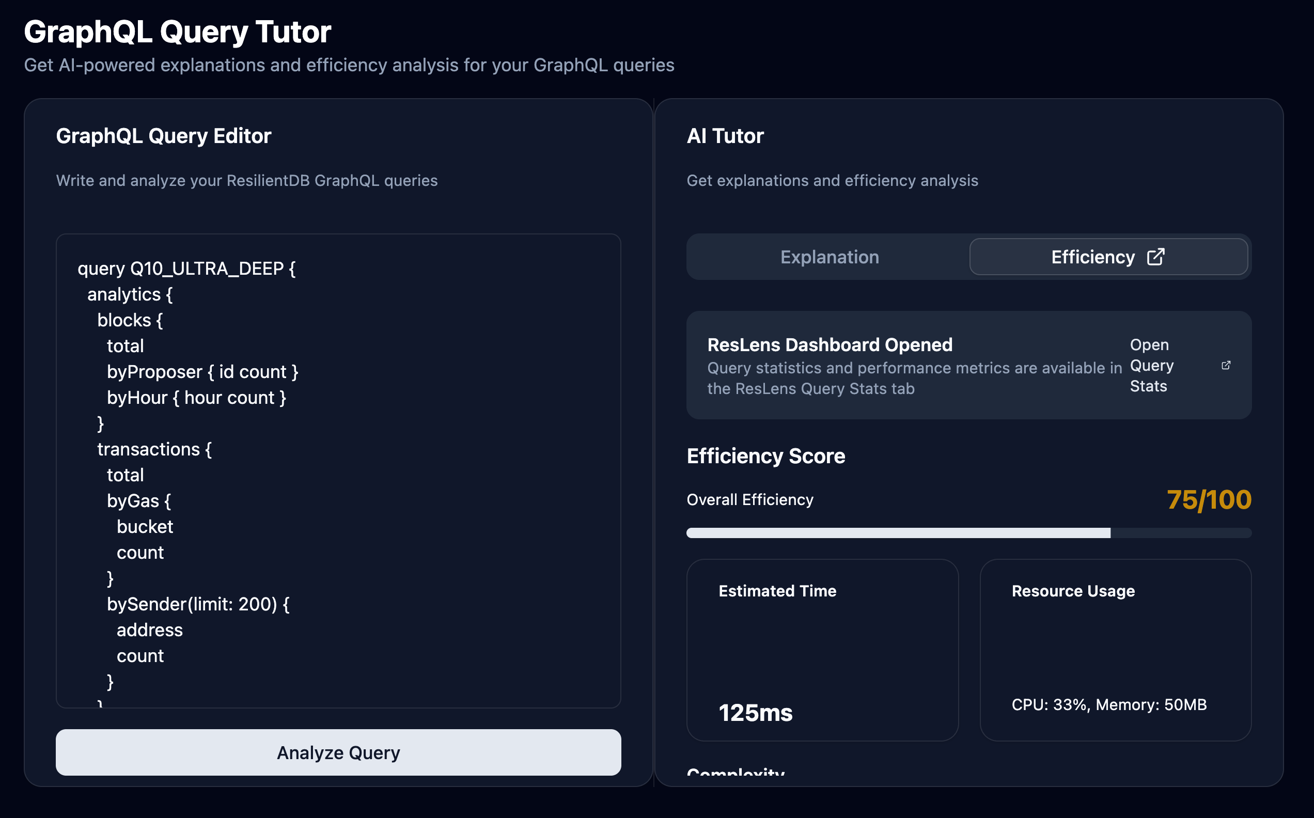1314x818 pixels.
Task: Click the AI Tutor panel heading
Action: (x=724, y=136)
